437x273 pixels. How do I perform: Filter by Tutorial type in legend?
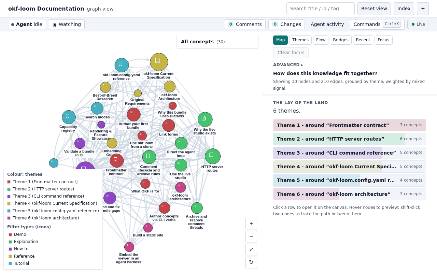(19, 263)
